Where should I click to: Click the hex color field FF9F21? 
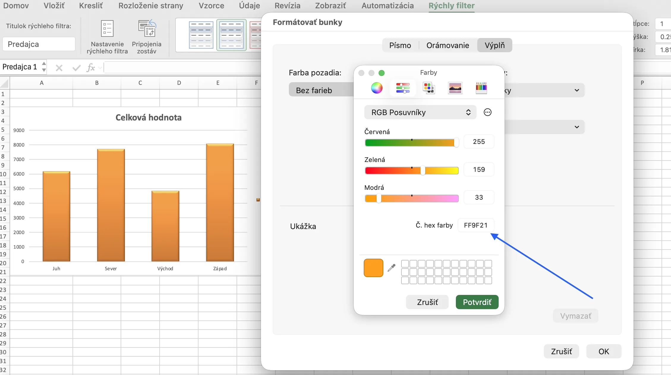[476, 225]
